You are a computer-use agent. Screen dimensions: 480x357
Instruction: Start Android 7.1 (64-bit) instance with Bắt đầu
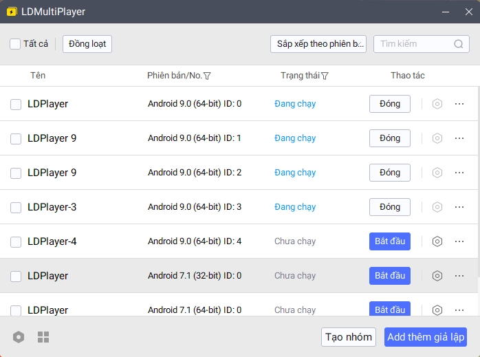coord(390,309)
